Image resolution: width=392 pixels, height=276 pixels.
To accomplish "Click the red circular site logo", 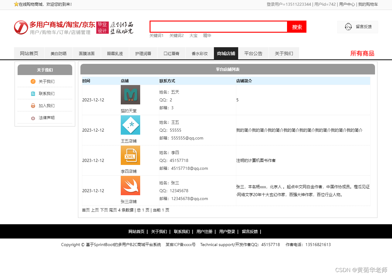I will (21, 27).
